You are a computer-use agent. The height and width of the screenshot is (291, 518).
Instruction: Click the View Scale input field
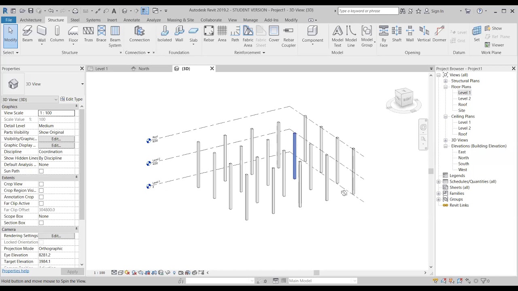point(56,113)
